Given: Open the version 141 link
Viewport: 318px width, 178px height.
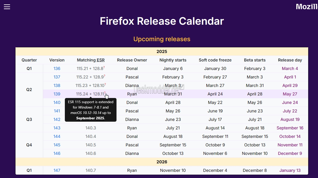Looking at the screenshot, I should click(57, 111).
